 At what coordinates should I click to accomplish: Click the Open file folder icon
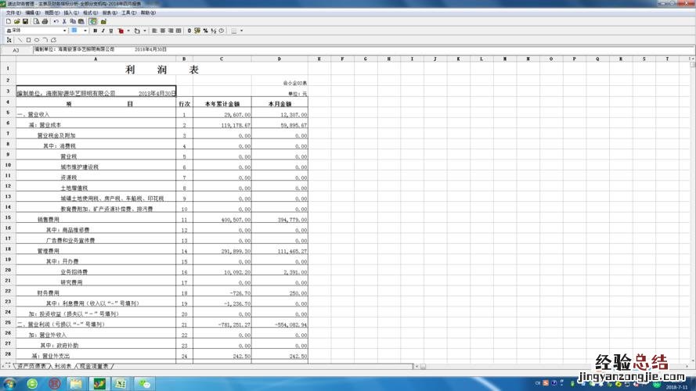pyautogui.click(x=17, y=21)
